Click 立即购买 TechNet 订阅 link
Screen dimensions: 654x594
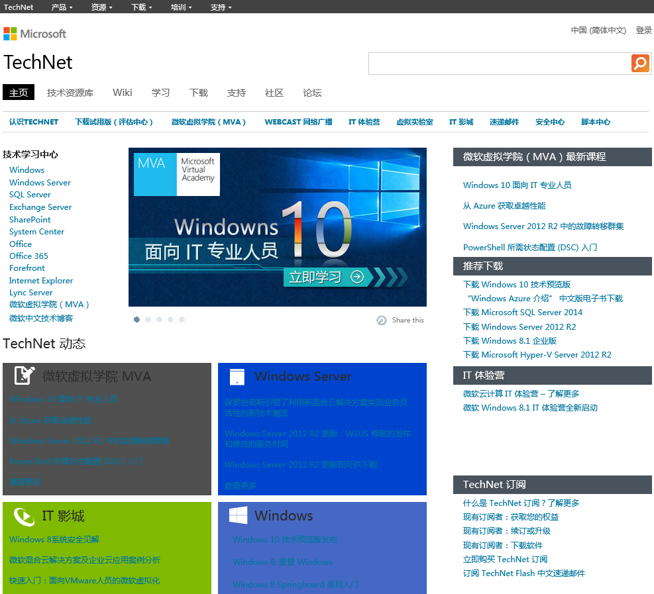coord(505,559)
